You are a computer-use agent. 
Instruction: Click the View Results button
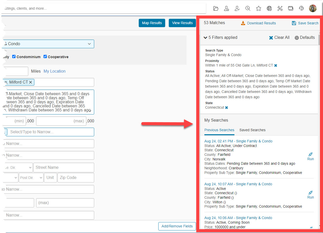click(182, 23)
